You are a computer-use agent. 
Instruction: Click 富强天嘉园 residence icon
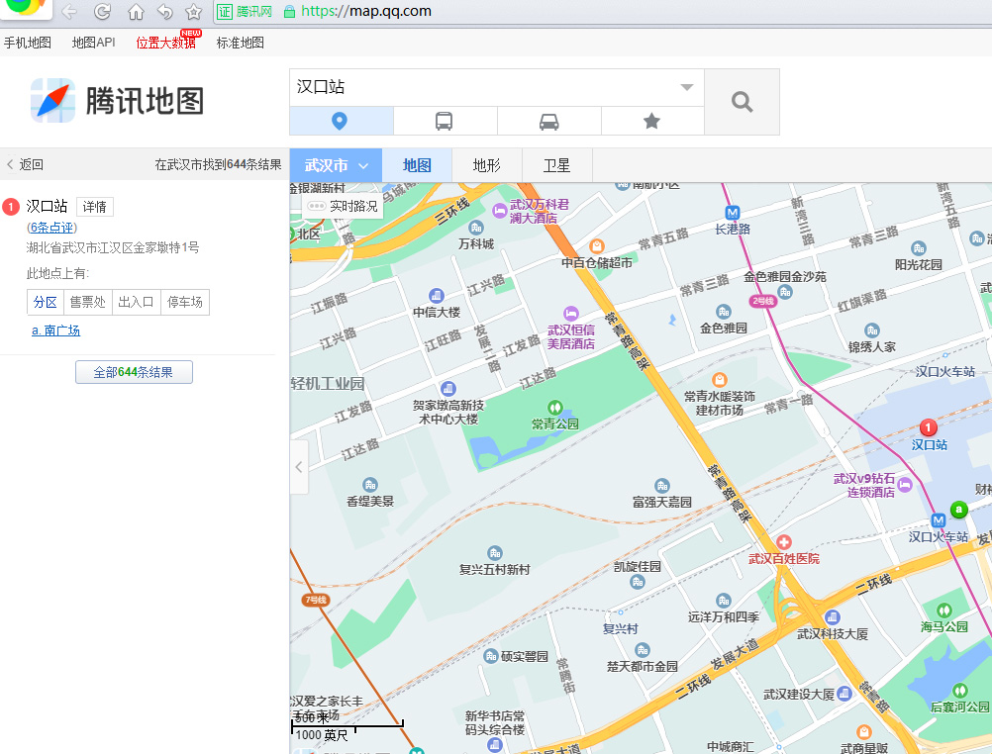coord(661,486)
